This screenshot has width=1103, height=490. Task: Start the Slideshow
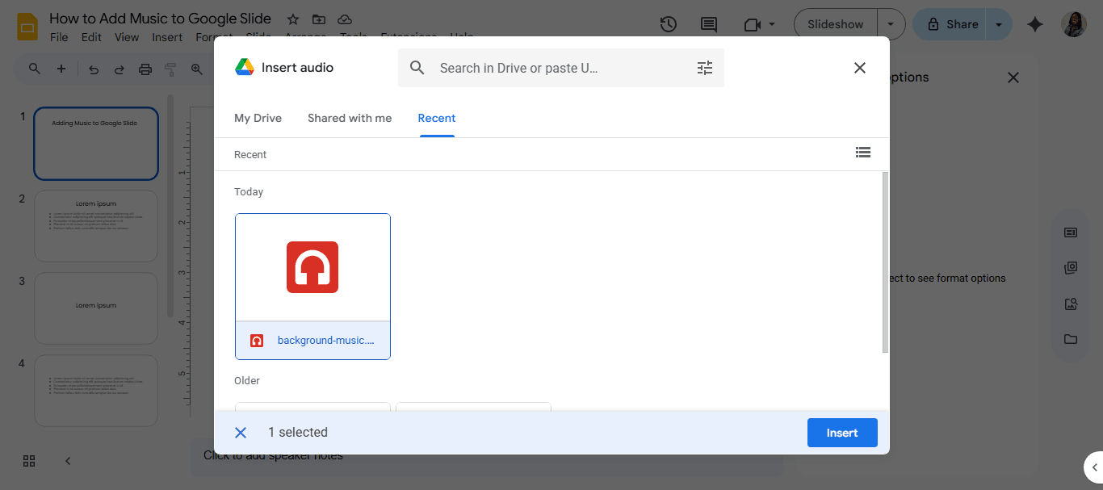pos(836,24)
